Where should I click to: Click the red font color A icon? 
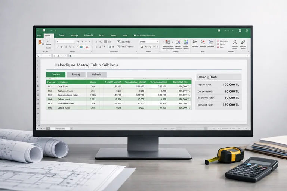[87, 47]
